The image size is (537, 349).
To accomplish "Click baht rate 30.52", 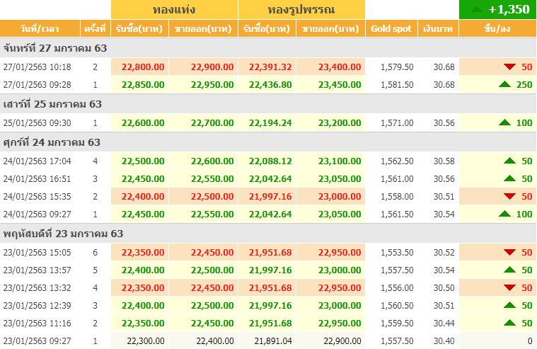I will (444, 252).
